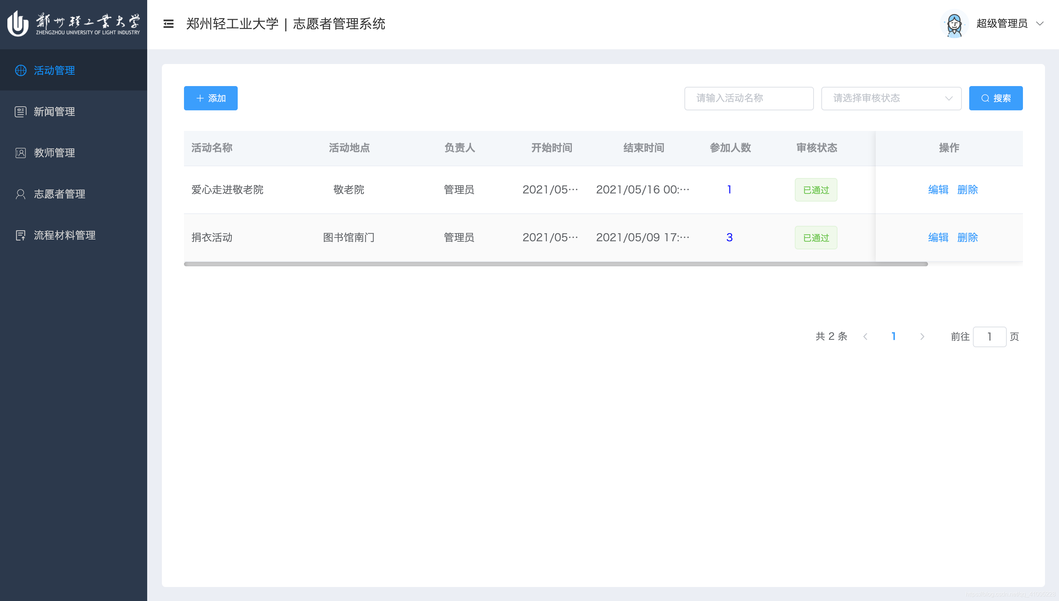Click the table's horizontal scrollbar
1059x601 pixels.
[555, 264]
